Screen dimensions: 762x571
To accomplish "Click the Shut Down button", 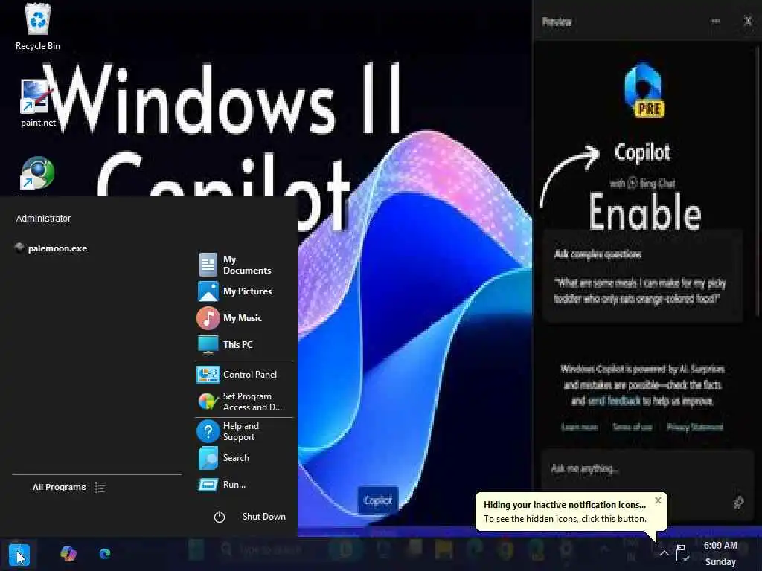I will click(250, 517).
